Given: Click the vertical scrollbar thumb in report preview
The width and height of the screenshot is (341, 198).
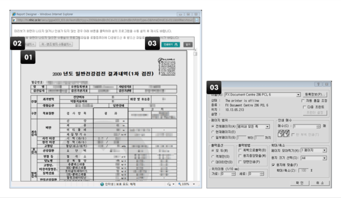Looking at the screenshot, I should click(195, 54).
